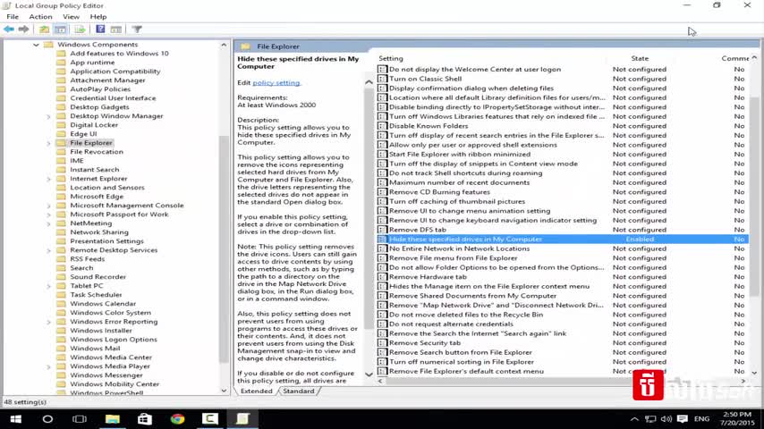The image size is (764, 429).
Task: Select 'Hide these specified drives in My Computer' row
Action: point(563,240)
